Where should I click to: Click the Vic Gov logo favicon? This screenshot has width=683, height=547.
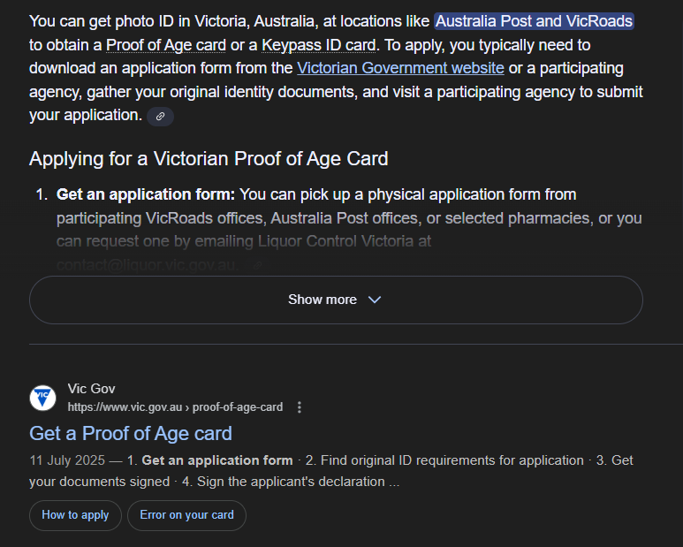click(x=42, y=398)
